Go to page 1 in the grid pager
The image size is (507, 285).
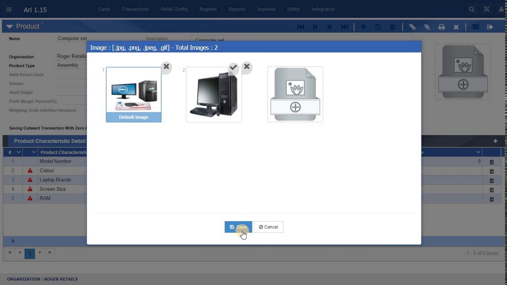pos(30,253)
